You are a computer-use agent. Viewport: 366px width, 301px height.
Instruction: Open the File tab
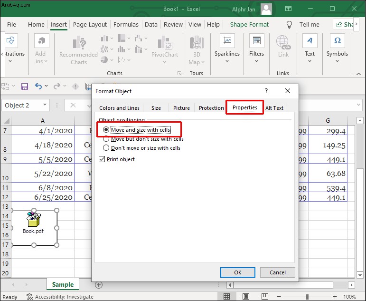(x=11, y=25)
